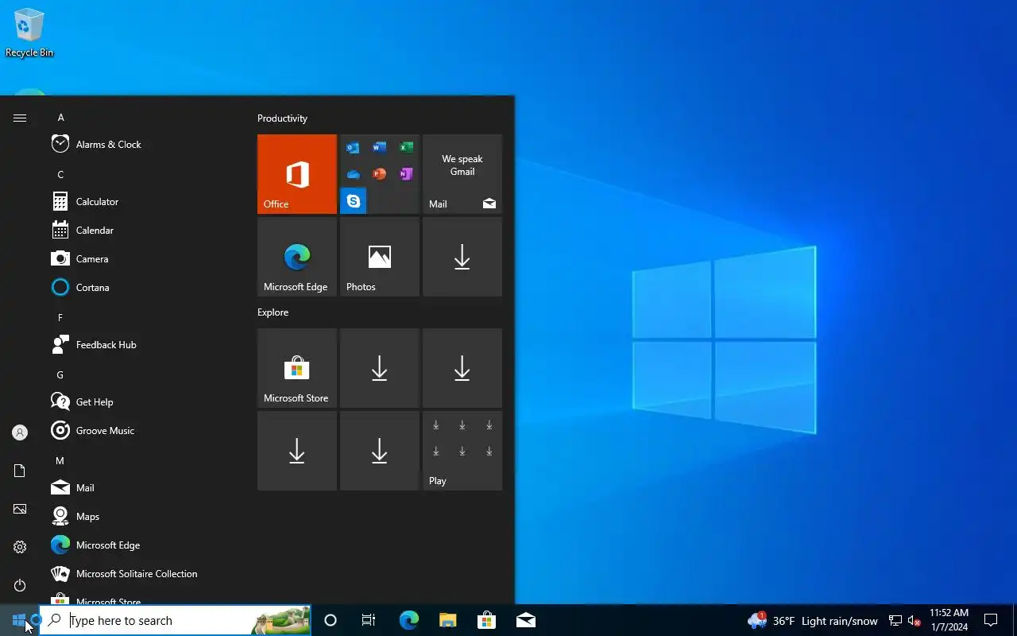The width and height of the screenshot is (1017, 636).
Task: Open the Mail live tile
Action: pyautogui.click(x=462, y=174)
